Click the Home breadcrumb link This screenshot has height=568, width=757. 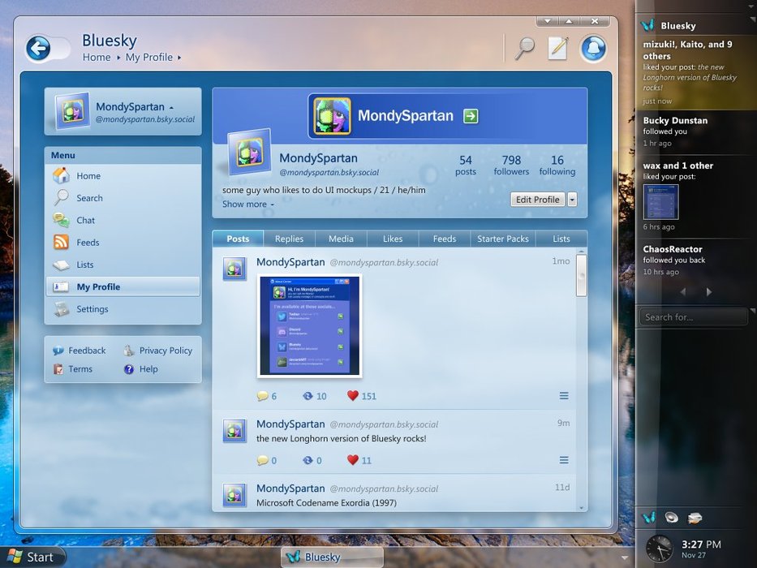click(97, 58)
